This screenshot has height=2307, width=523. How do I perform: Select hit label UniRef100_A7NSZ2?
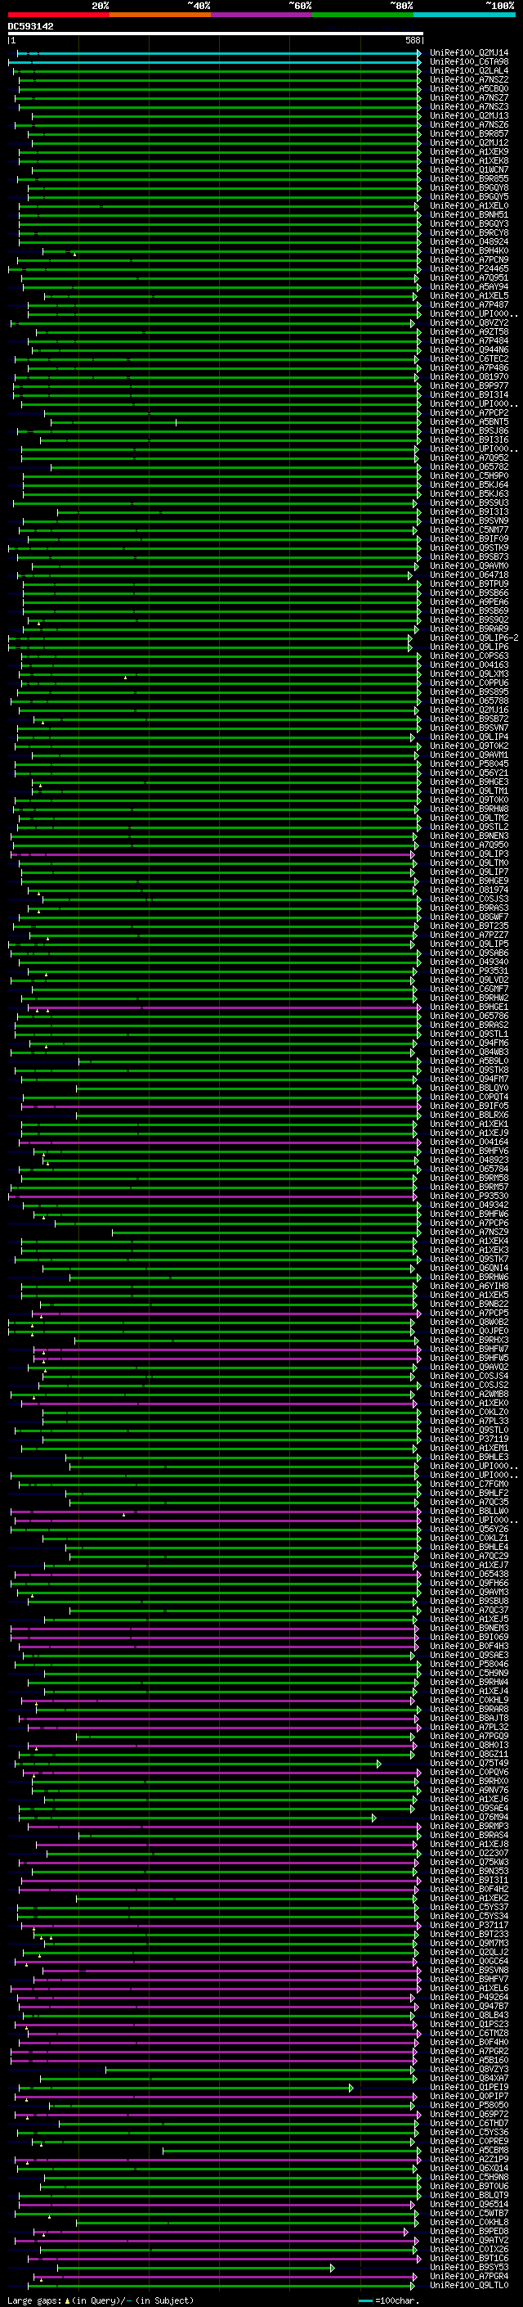469,79
